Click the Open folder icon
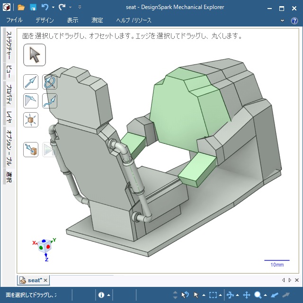The height and width of the screenshot is (303, 303). coord(21,7)
